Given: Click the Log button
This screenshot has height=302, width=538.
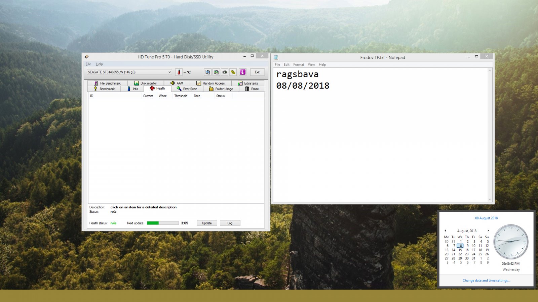Looking at the screenshot, I should [230, 223].
